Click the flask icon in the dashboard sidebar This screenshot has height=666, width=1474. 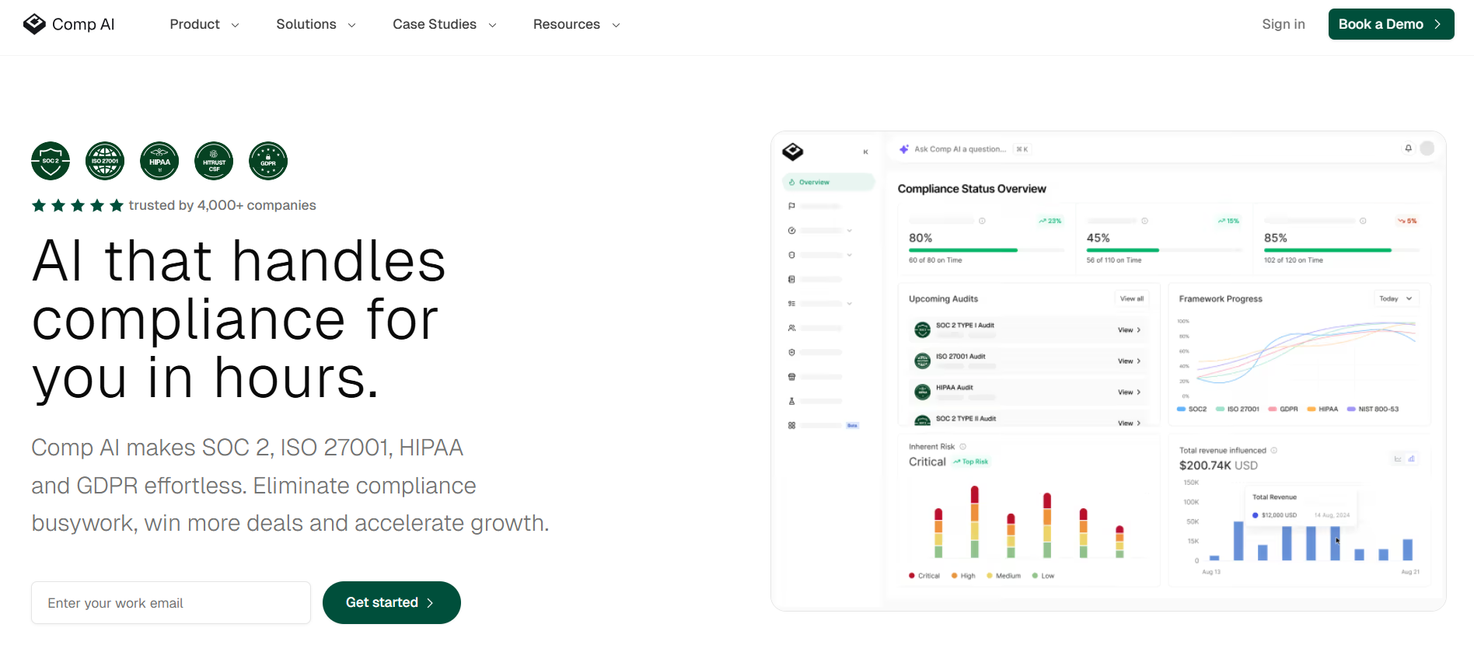click(791, 401)
